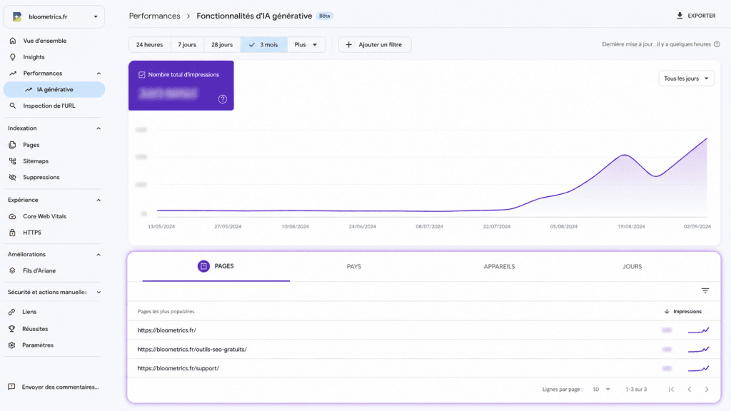Click sparkline for outils-seo-gratuits row
Screen dimensions: 731x411
[698, 349]
